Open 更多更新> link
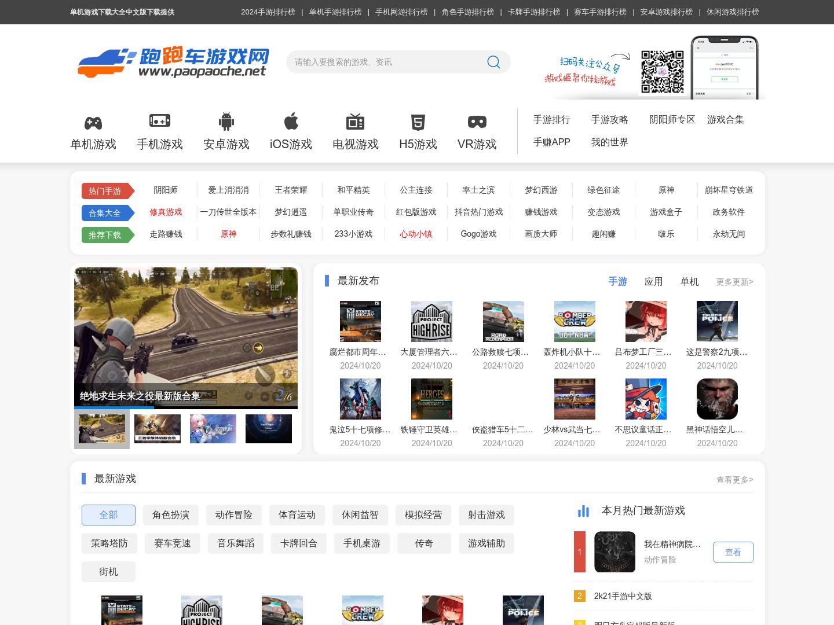 [x=735, y=282]
